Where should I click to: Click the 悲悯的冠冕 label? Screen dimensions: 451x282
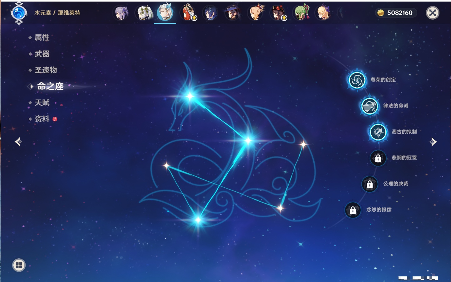coord(404,158)
